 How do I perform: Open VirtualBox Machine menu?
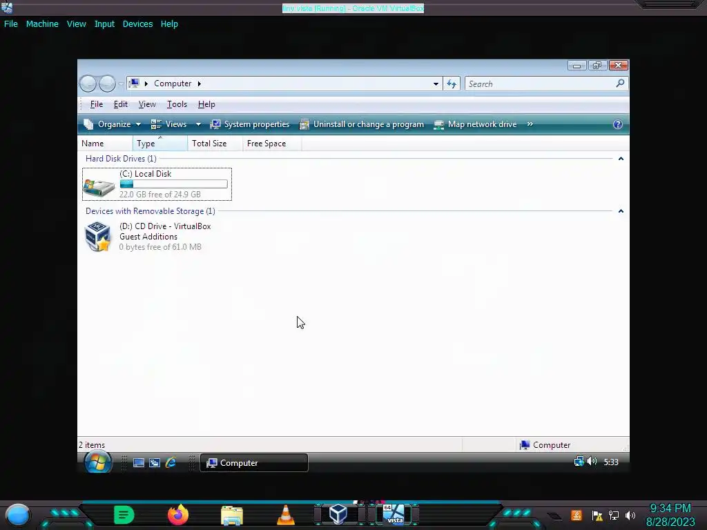pyautogui.click(x=42, y=24)
